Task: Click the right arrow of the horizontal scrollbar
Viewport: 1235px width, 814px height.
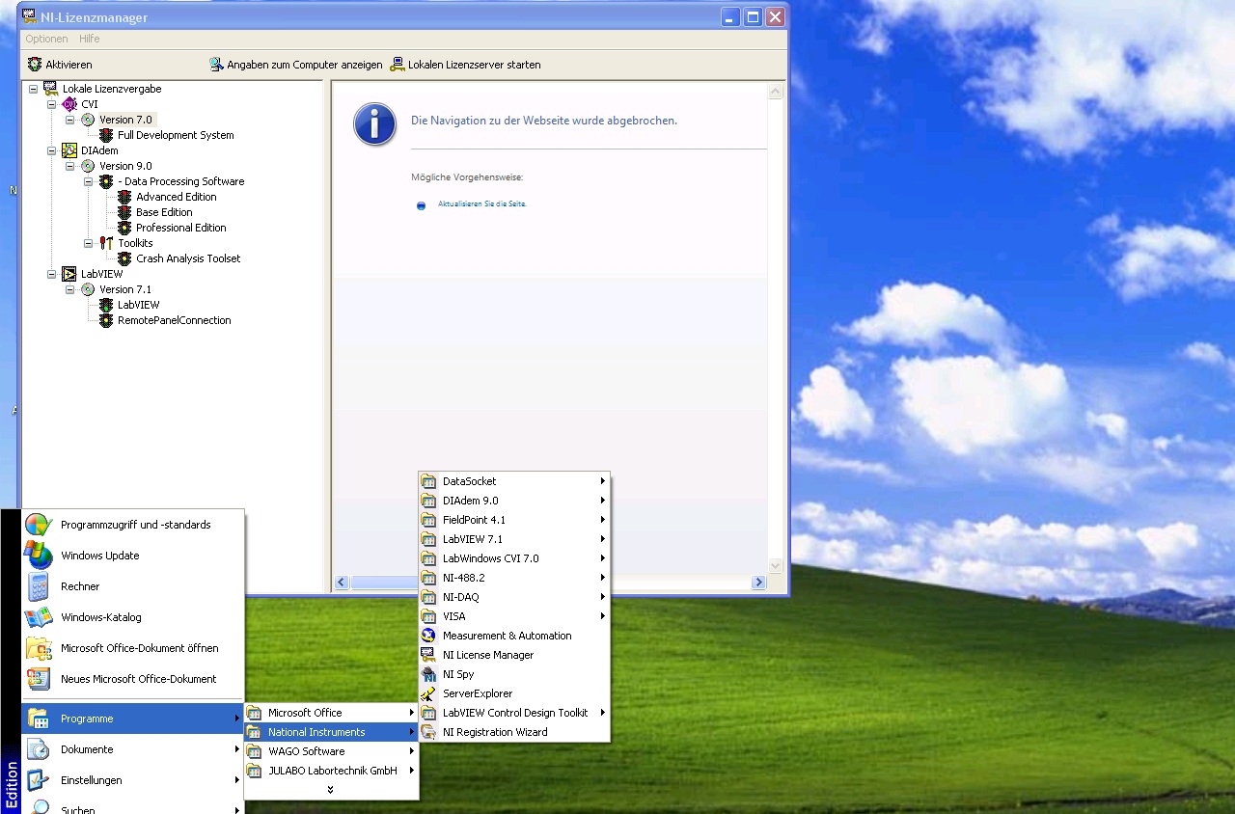Action: click(x=758, y=583)
